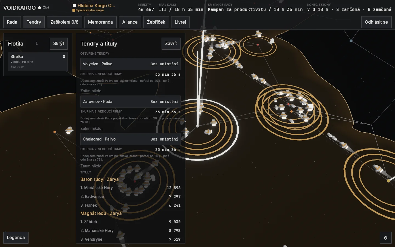Click the Magnát ledu · Zarya title

101,213
